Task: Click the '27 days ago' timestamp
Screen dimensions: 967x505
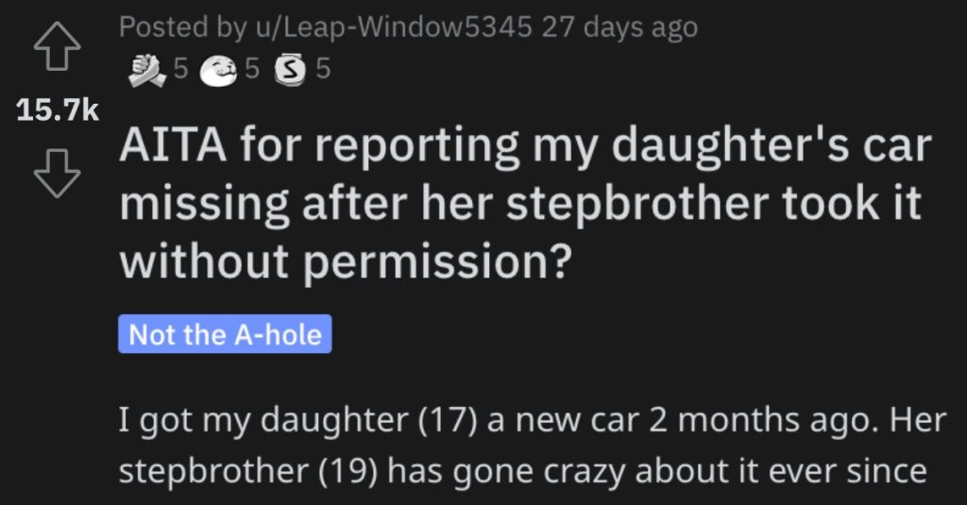Action: pos(619,27)
